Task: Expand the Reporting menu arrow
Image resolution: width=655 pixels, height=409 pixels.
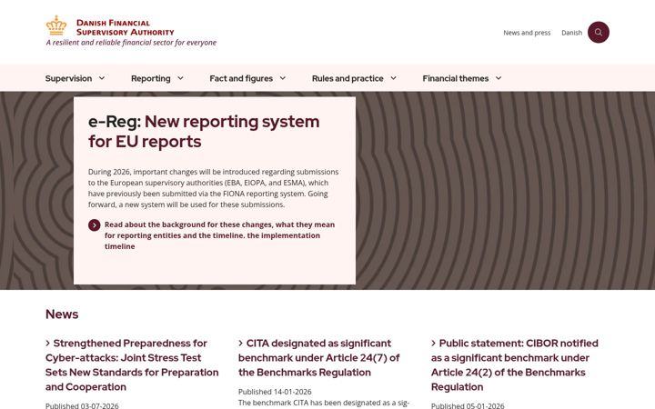Action: click(x=180, y=78)
